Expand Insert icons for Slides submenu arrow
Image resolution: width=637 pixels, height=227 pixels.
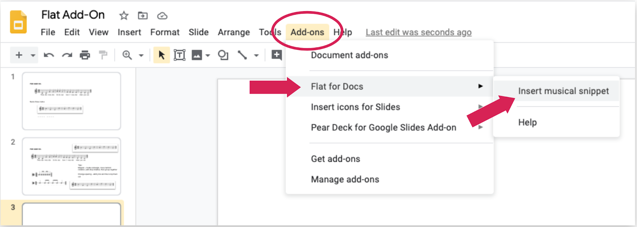click(481, 106)
